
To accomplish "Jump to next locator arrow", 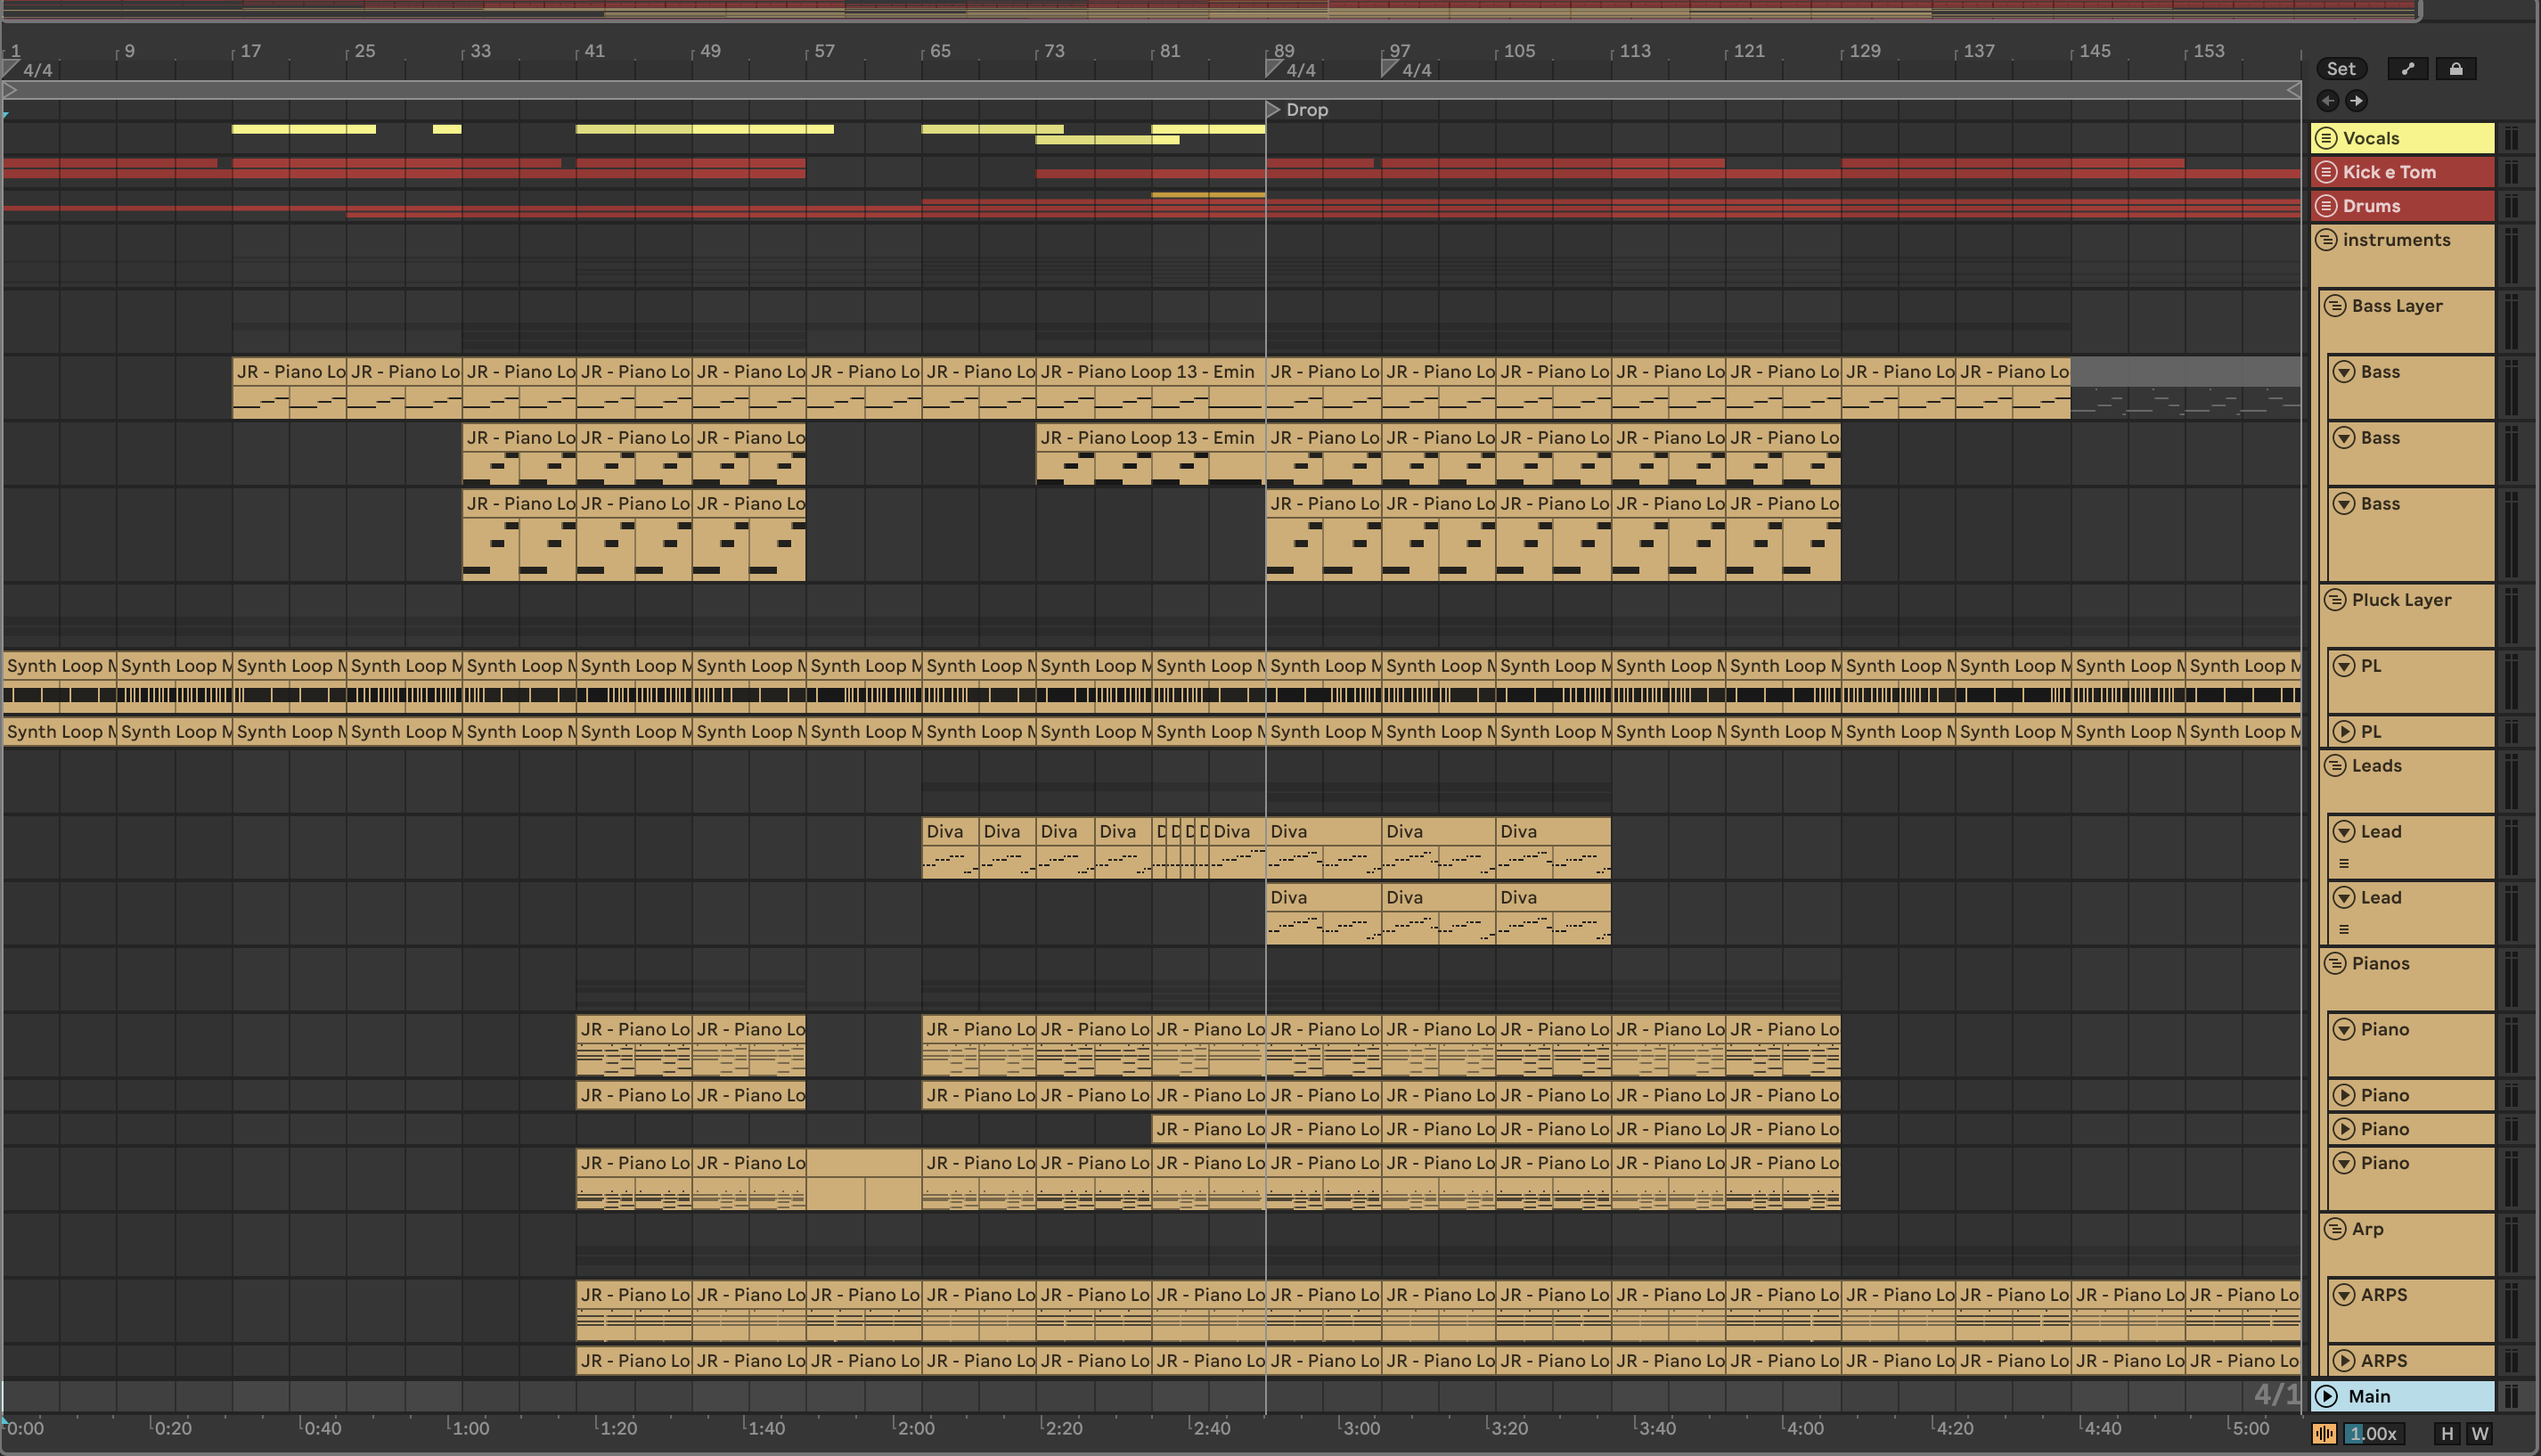I will [2356, 101].
